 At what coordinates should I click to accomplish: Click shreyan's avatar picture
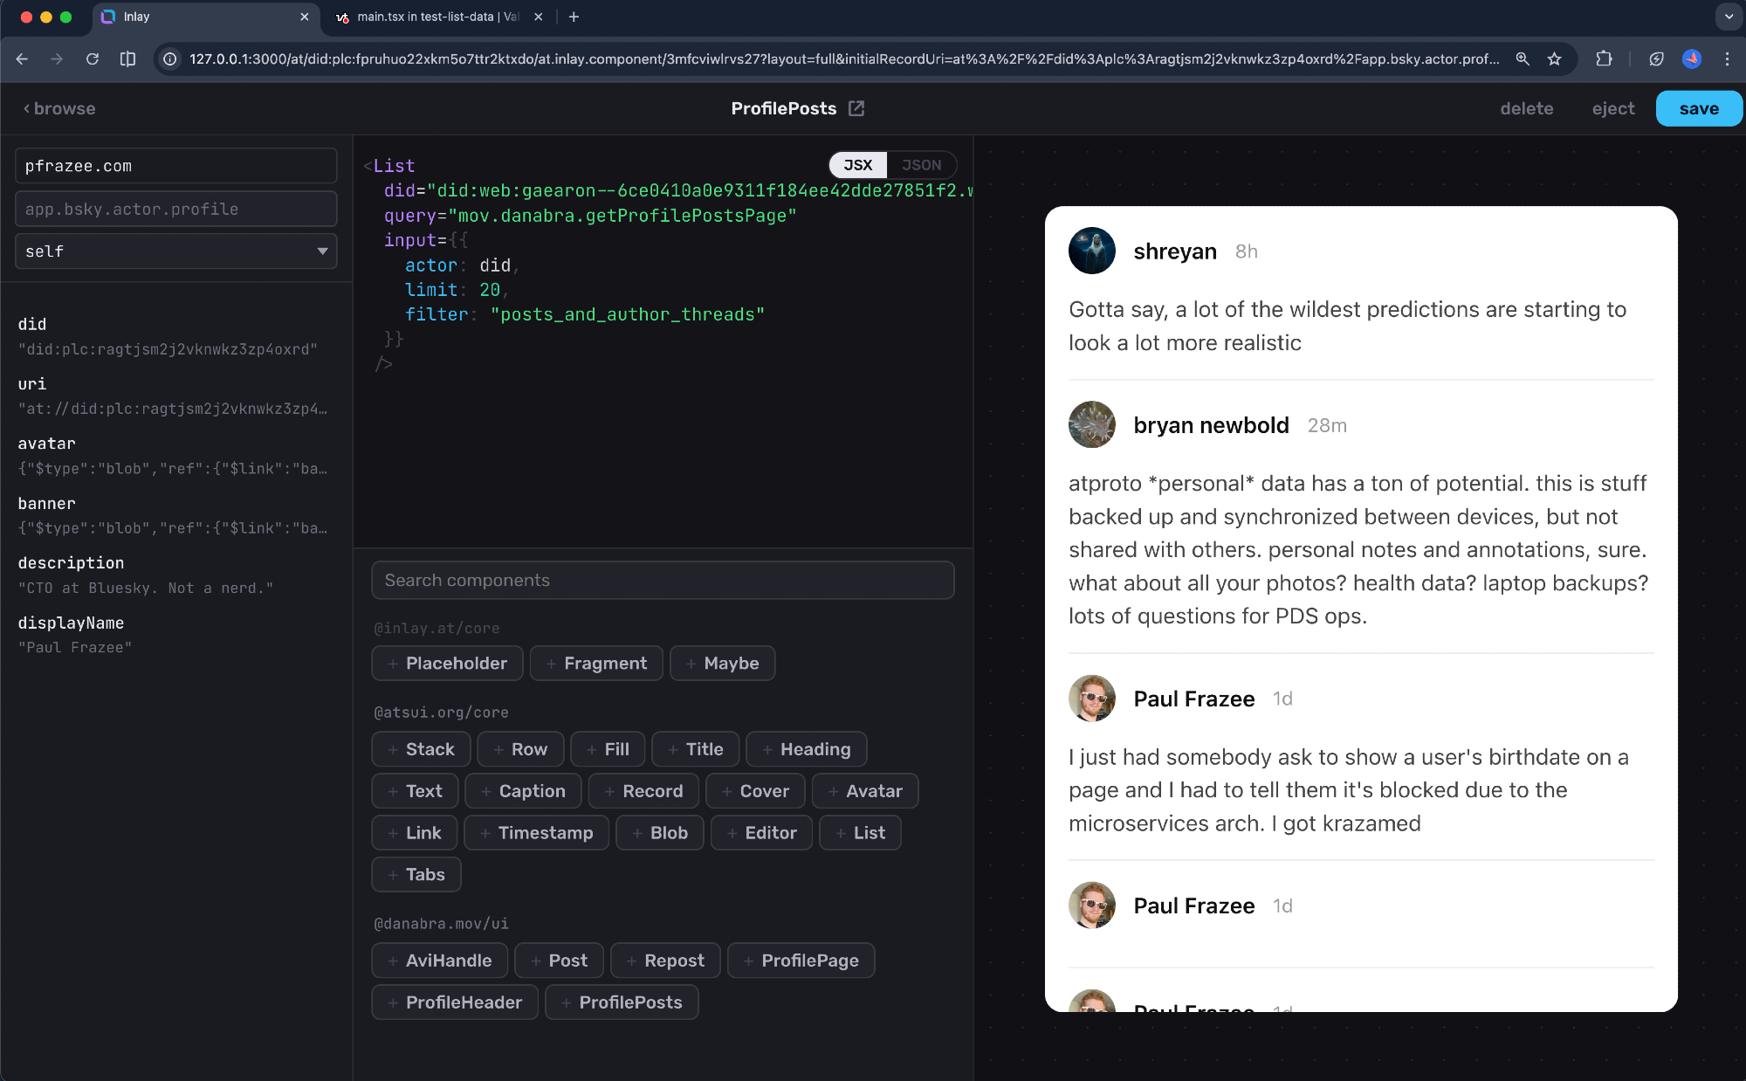[1091, 251]
